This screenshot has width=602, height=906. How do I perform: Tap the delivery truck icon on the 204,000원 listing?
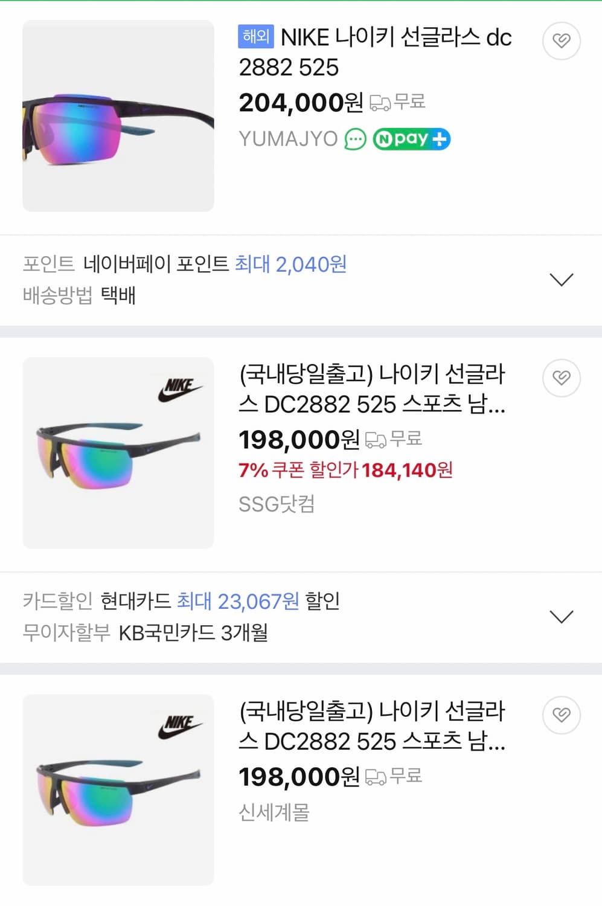click(x=380, y=103)
